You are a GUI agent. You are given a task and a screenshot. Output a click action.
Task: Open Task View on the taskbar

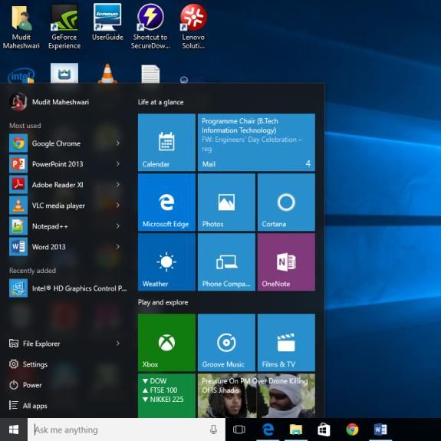[239, 429]
